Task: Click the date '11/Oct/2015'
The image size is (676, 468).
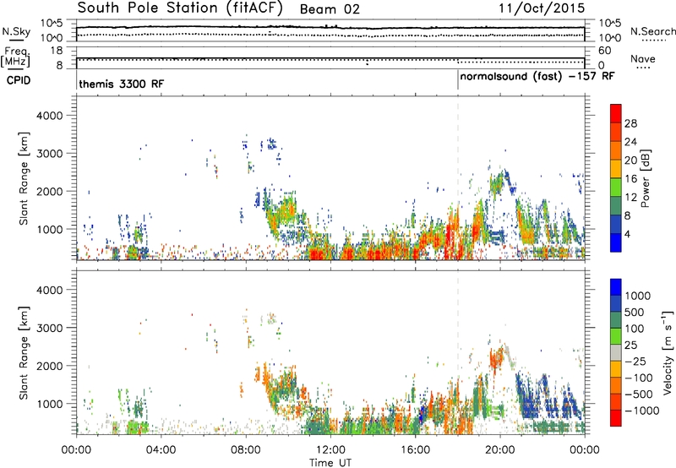Action: click(542, 8)
